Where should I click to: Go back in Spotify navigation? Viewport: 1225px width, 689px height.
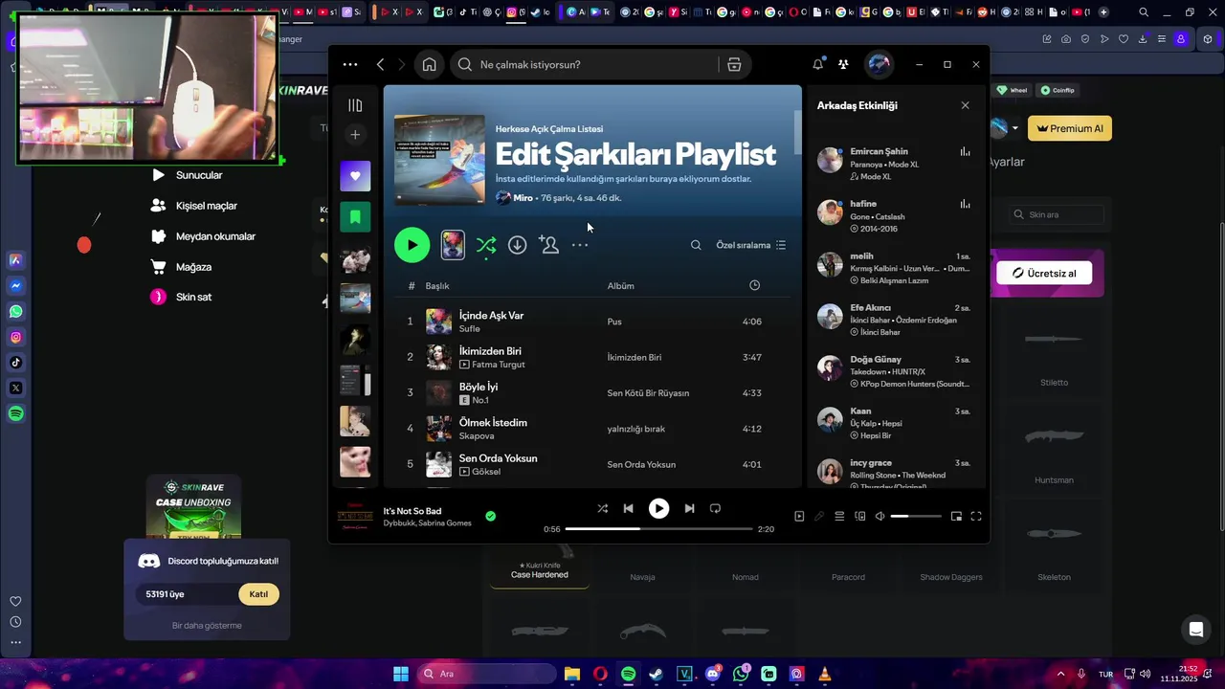[380, 64]
